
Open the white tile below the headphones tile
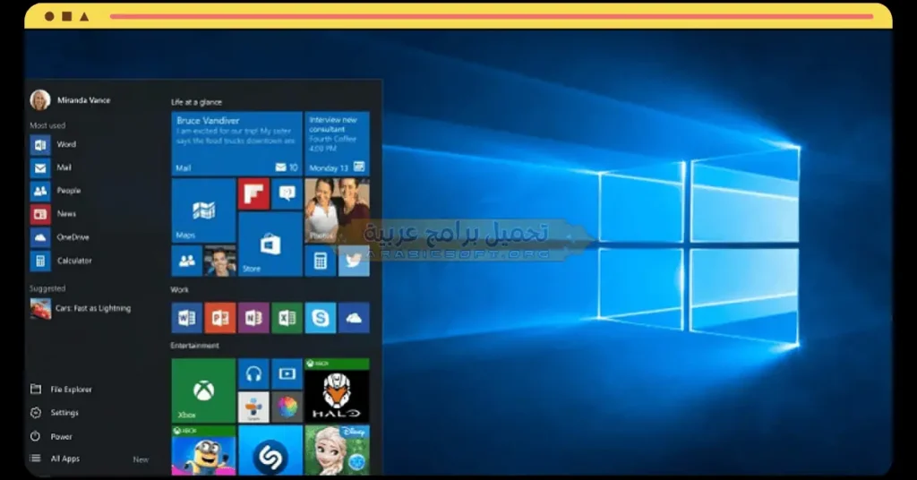point(253,407)
